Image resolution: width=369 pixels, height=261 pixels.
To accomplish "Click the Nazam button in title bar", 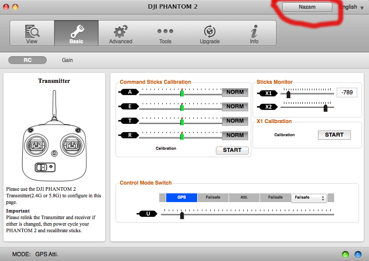I will point(307,7).
